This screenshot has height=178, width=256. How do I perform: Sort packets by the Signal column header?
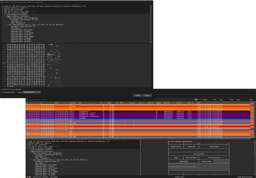coord(109,103)
